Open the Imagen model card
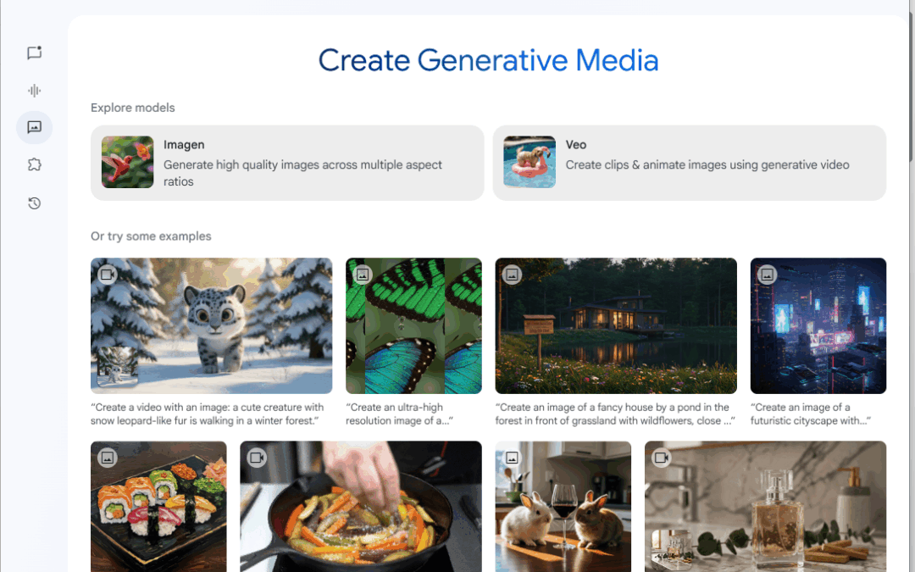 (287, 163)
